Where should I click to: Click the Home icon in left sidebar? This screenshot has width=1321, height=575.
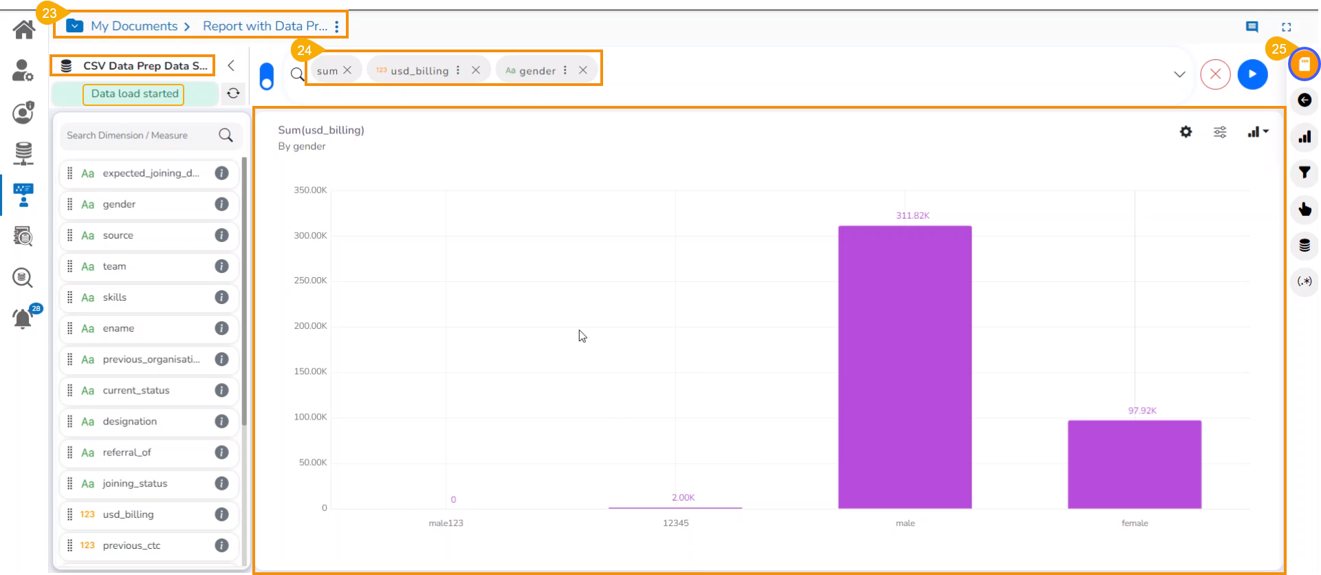pyautogui.click(x=24, y=30)
